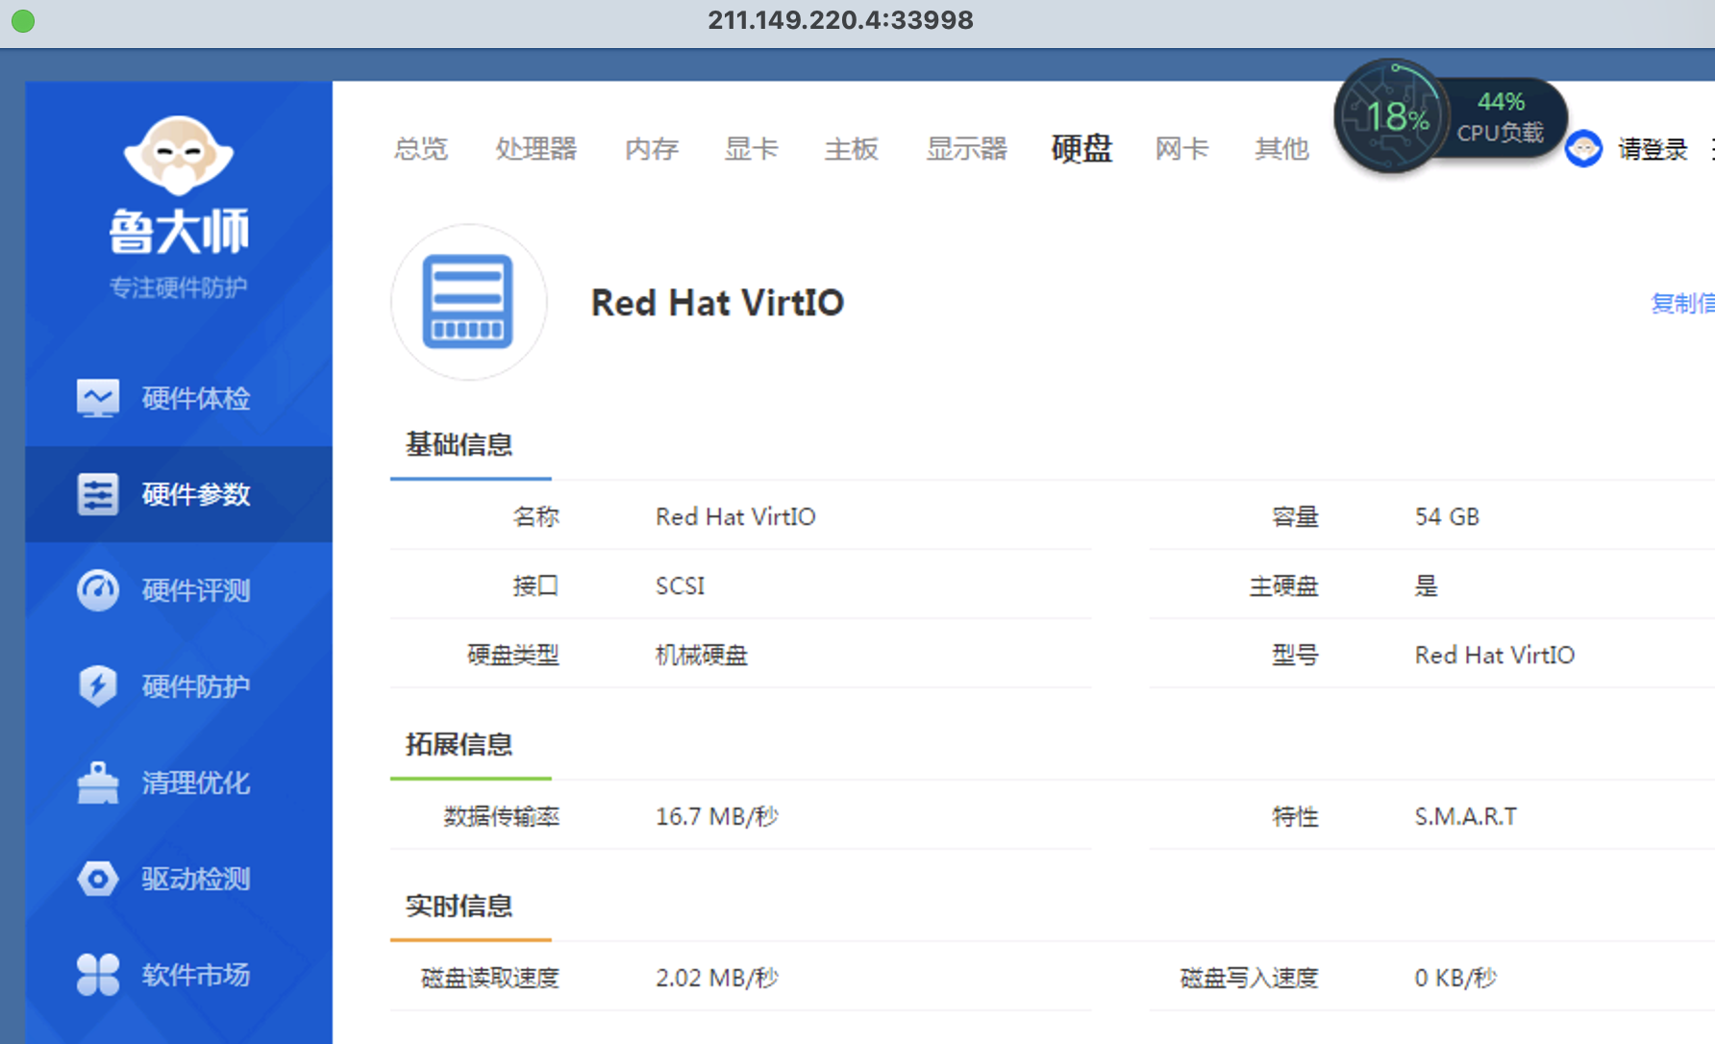
Task: Click the 名称 label
Action: (536, 517)
